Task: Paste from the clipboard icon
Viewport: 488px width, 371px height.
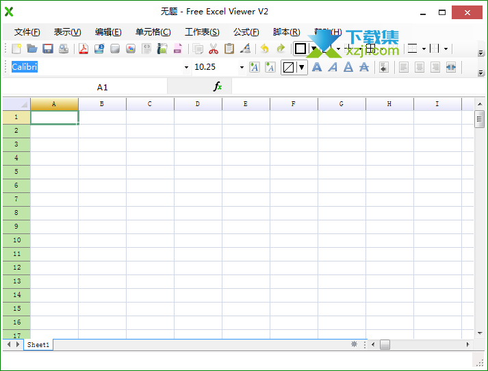Action: coord(229,49)
